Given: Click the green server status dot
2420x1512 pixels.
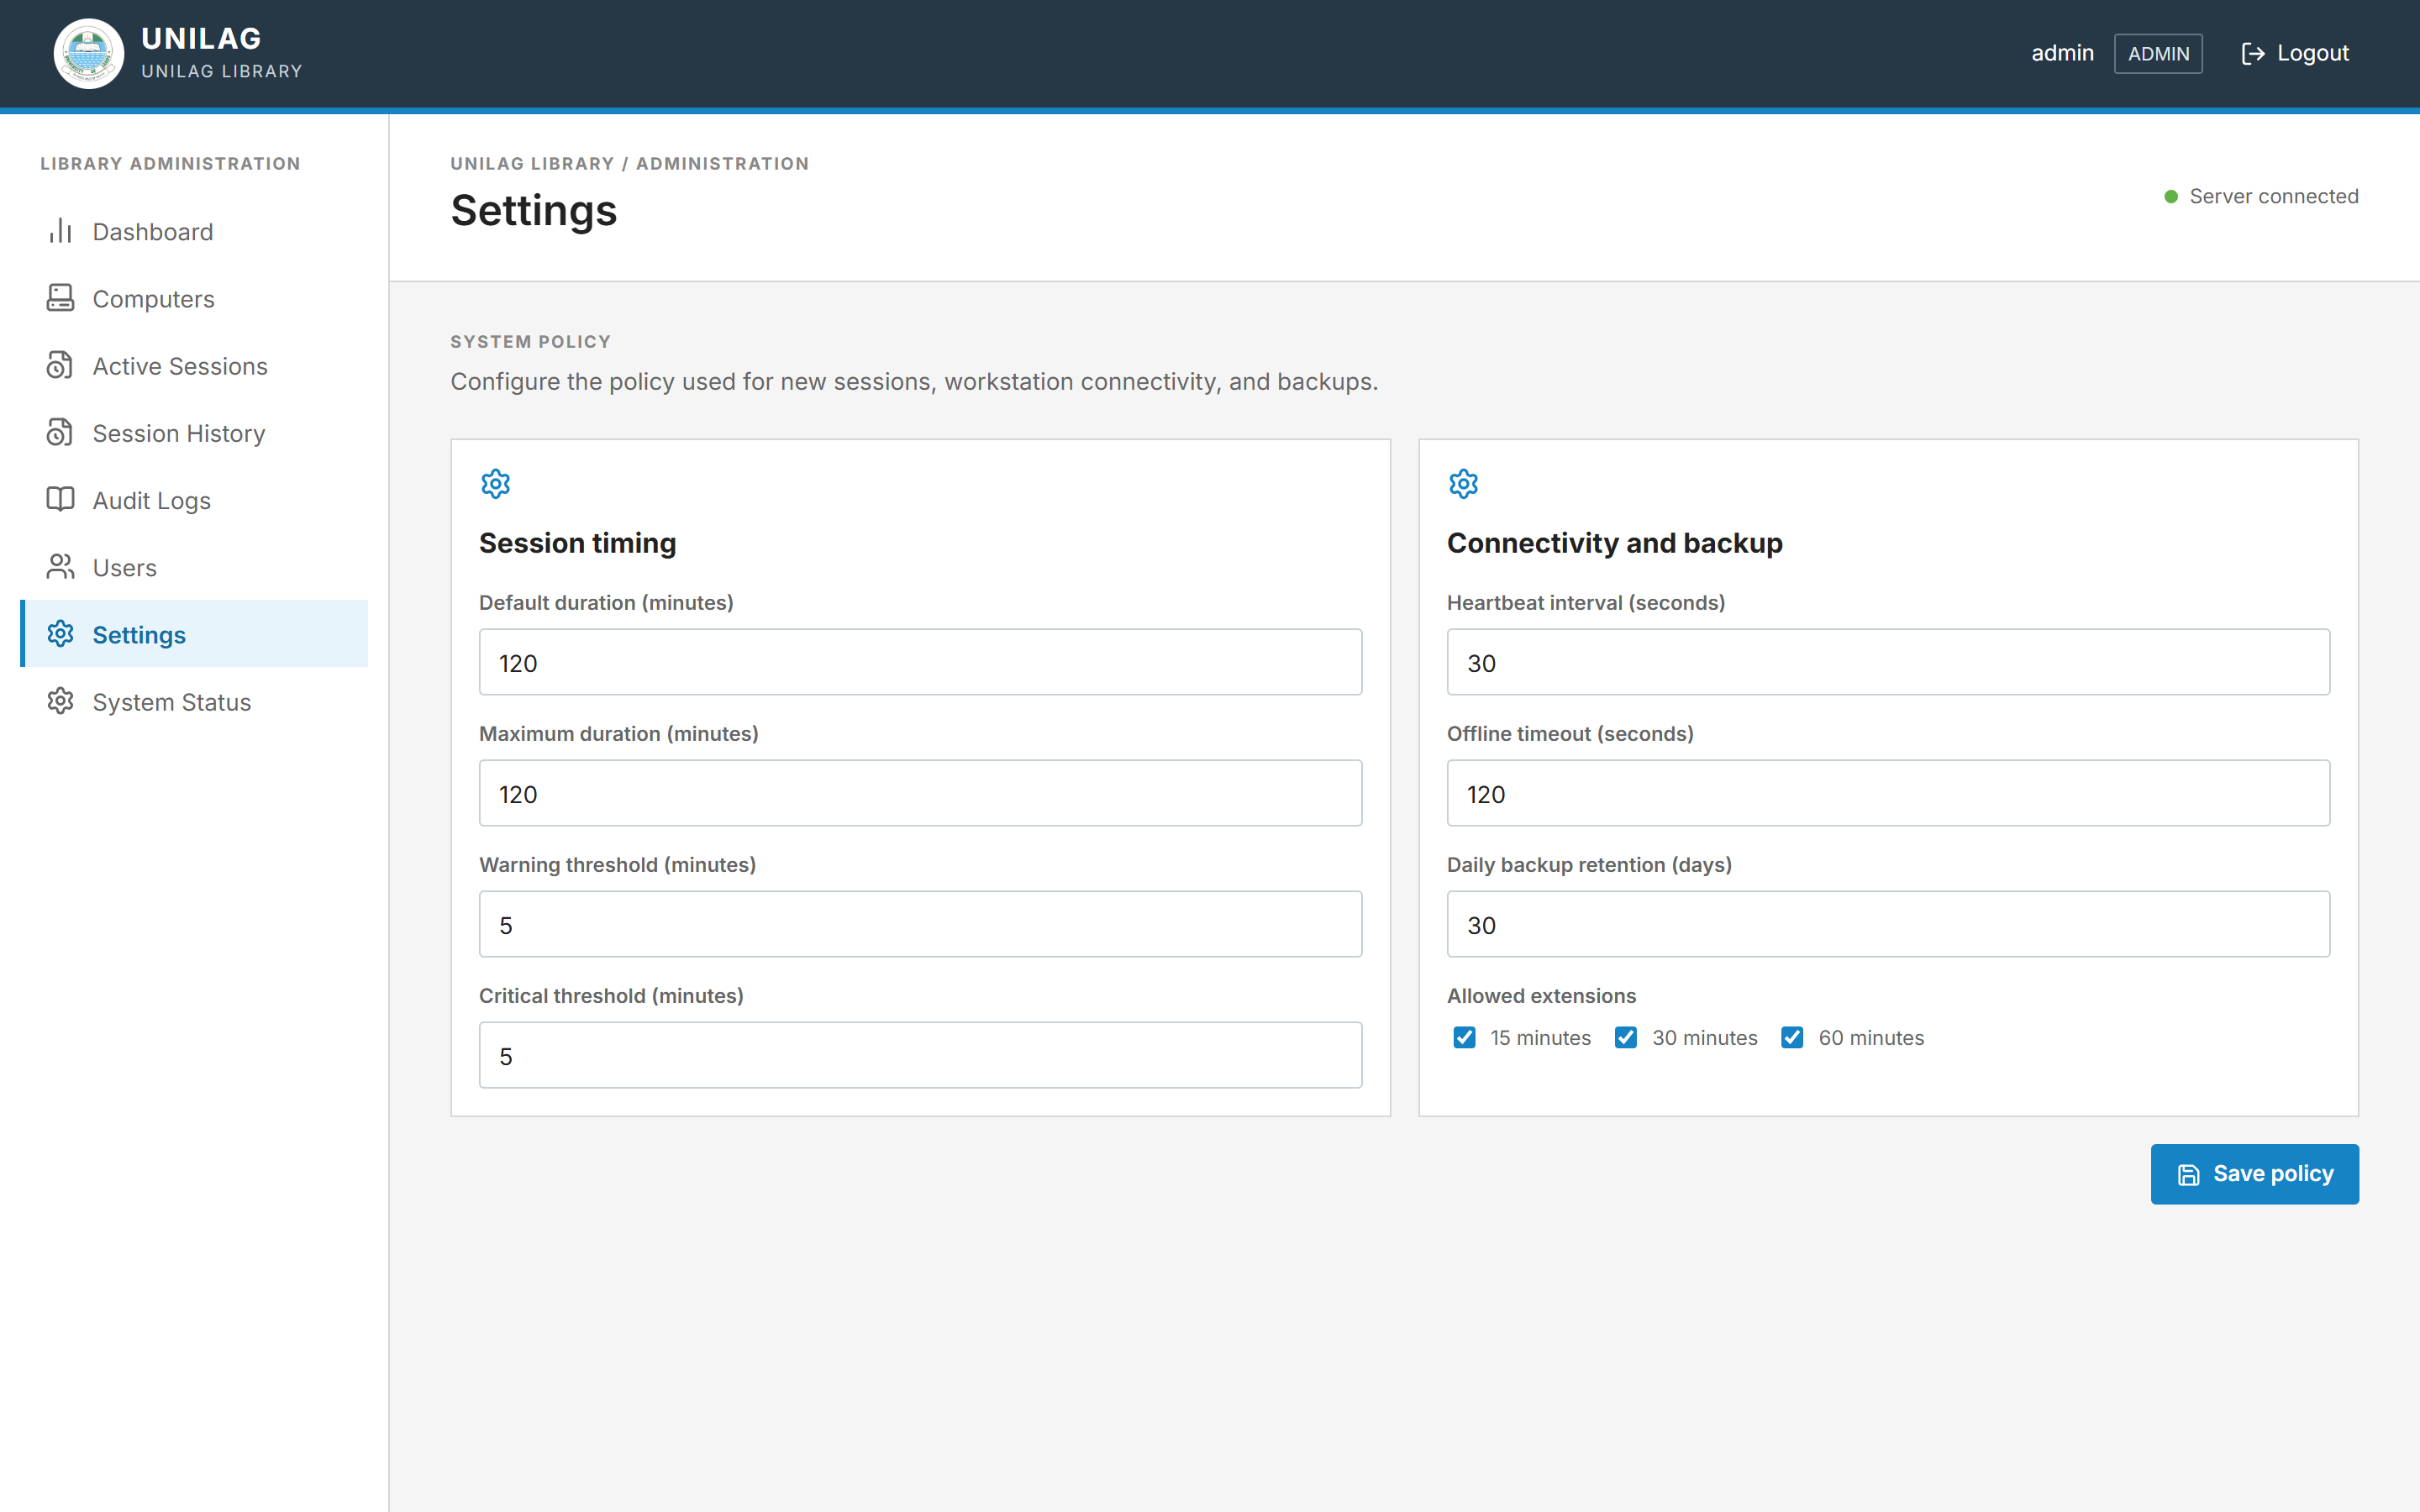Looking at the screenshot, I should pyautogui.click(x=2171, y=197).
